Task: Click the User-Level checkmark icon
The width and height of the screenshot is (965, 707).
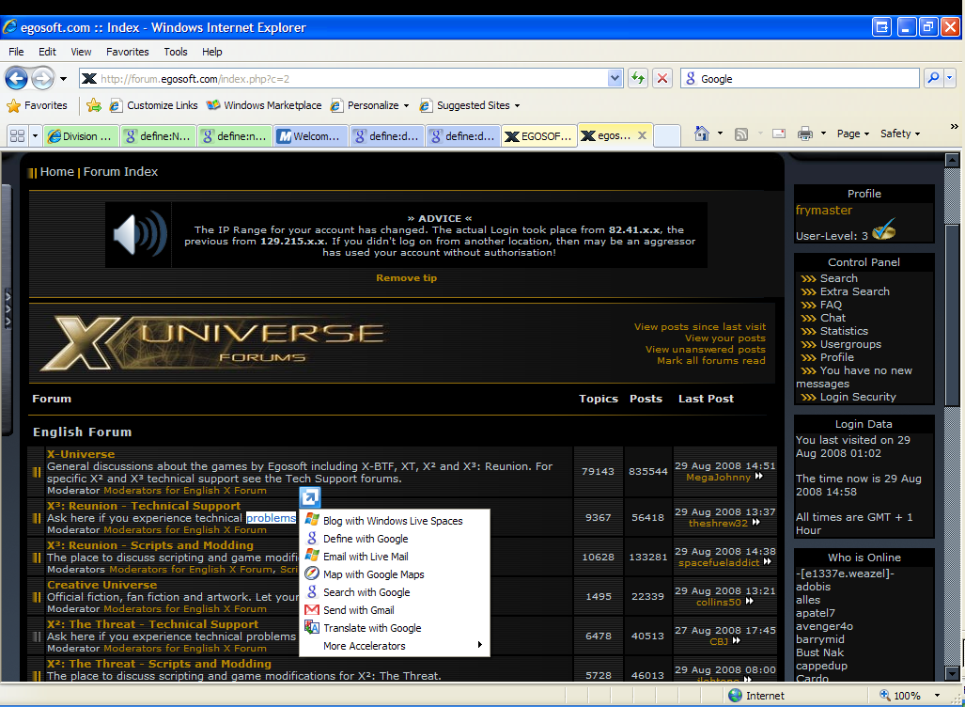Action: click(884, 229)
